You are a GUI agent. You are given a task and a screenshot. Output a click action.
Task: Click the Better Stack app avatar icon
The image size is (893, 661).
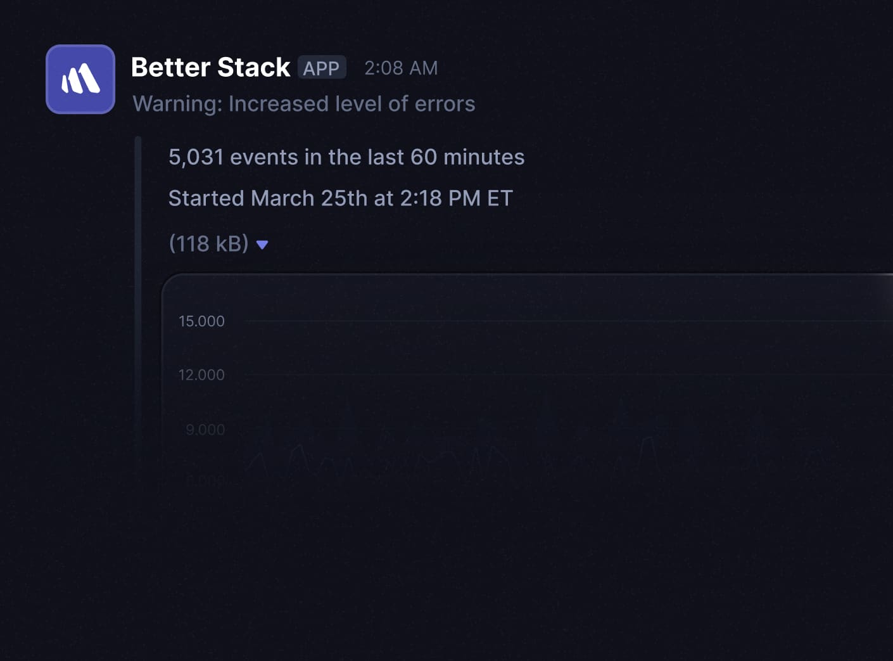(80, 79)
